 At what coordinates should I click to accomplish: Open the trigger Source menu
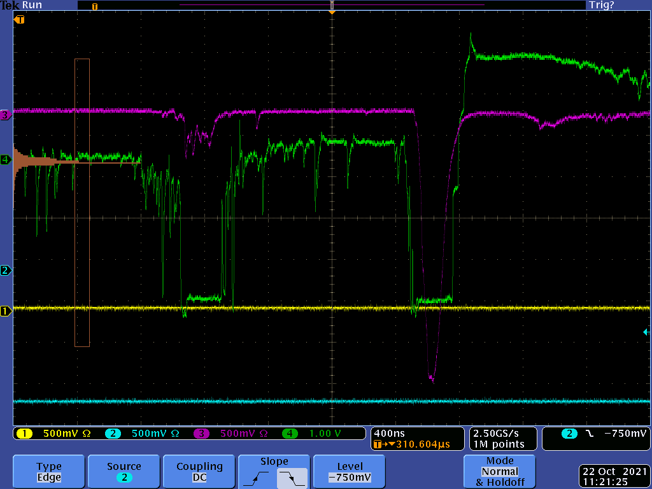(124, 472)
